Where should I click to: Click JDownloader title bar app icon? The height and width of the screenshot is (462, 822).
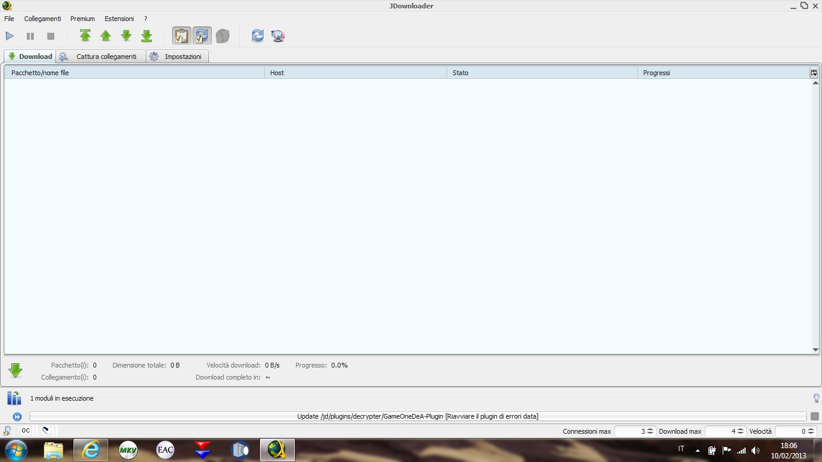tap(7, 6)
